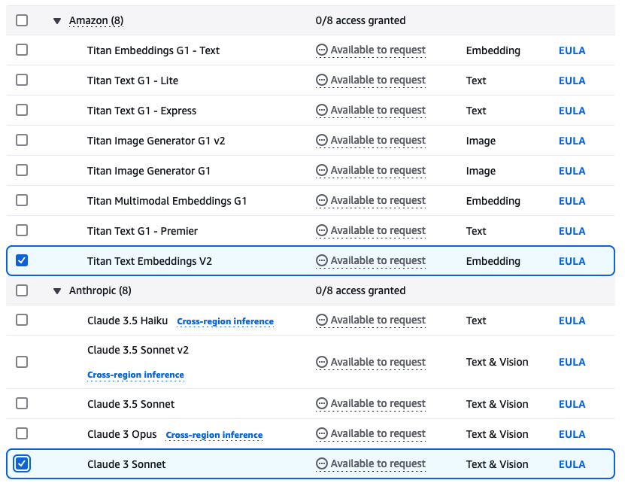Click status icon for Titan Text Embeddings V2

[x=322, y=261]
